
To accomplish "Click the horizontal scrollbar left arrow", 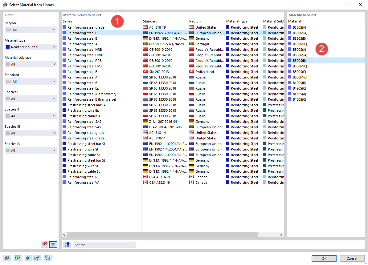I will pyautogui.click(x=64, y=235).
